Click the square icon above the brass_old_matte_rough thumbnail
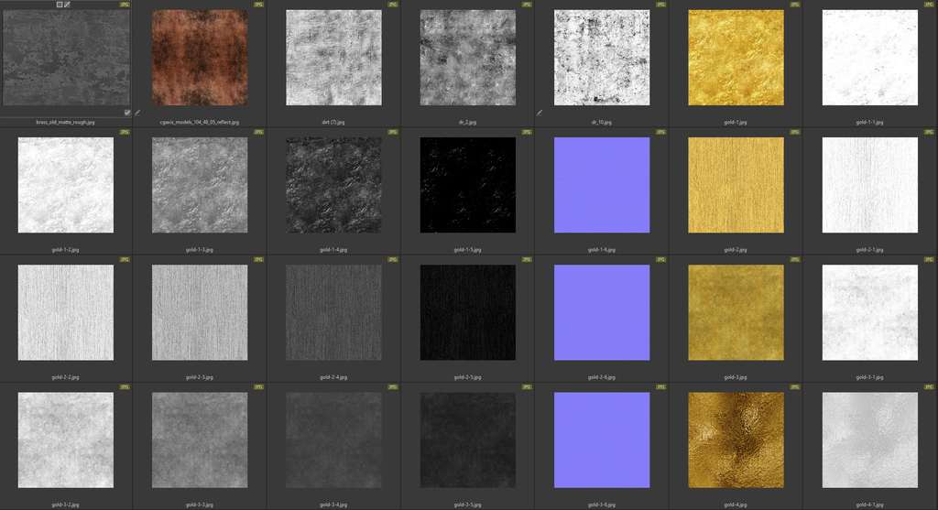The height and width of the screenshot is (510, 938). pyautogui.click(x=60, y=5)
